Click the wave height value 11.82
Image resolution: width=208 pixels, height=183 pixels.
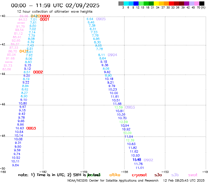[x=133, y=148]
